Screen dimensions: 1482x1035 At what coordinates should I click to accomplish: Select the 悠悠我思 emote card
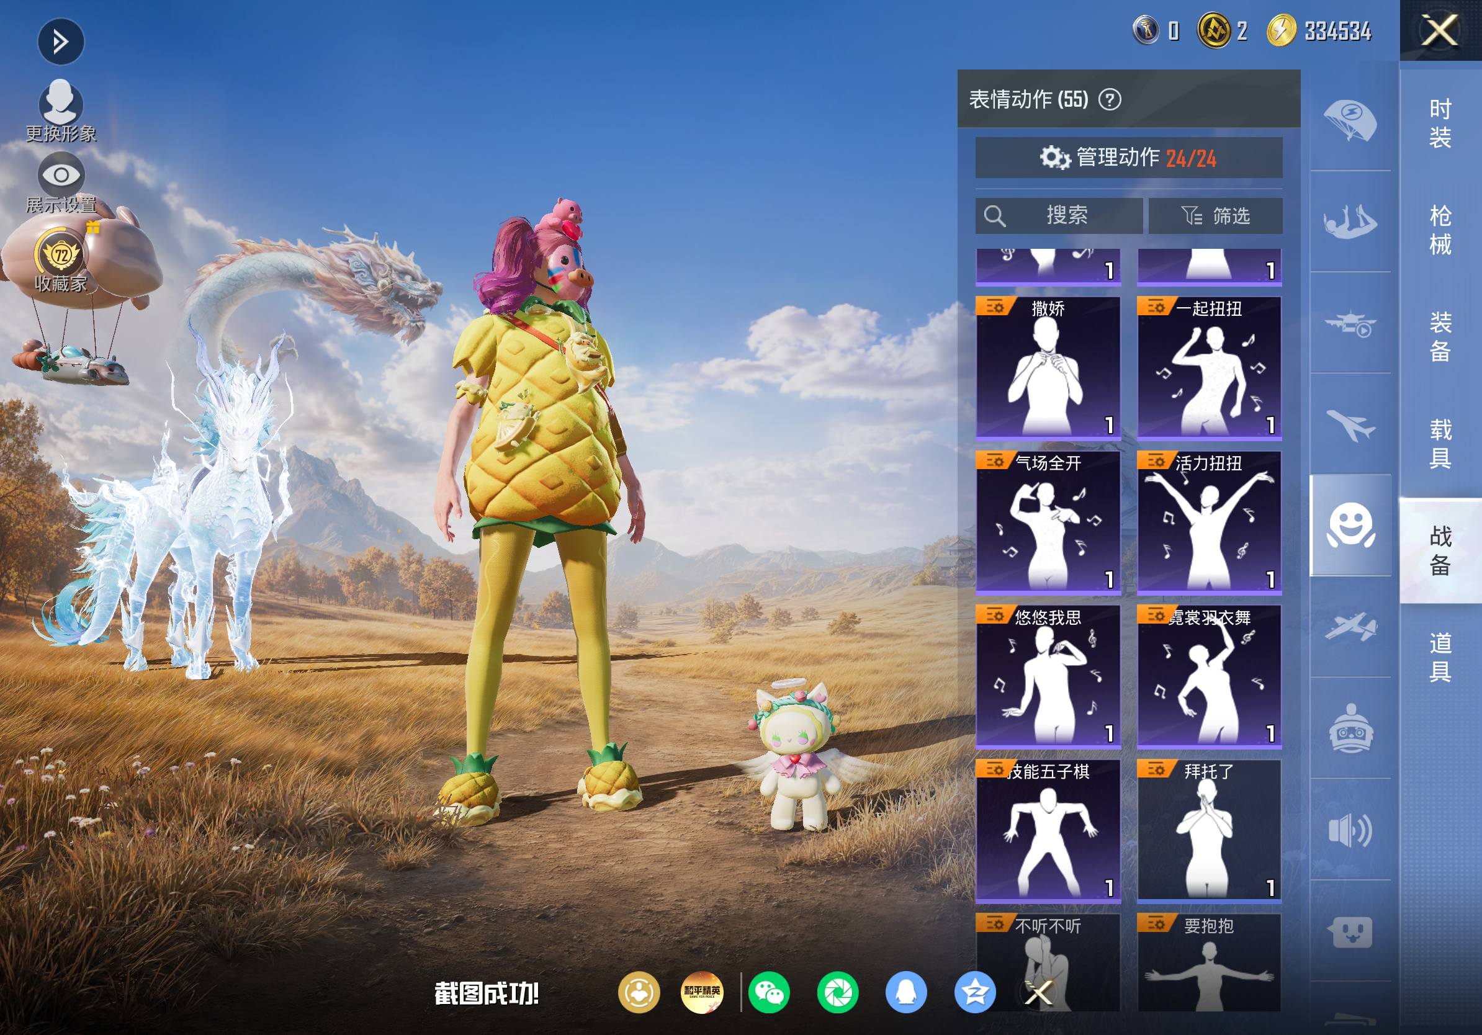coord(1048,676)
